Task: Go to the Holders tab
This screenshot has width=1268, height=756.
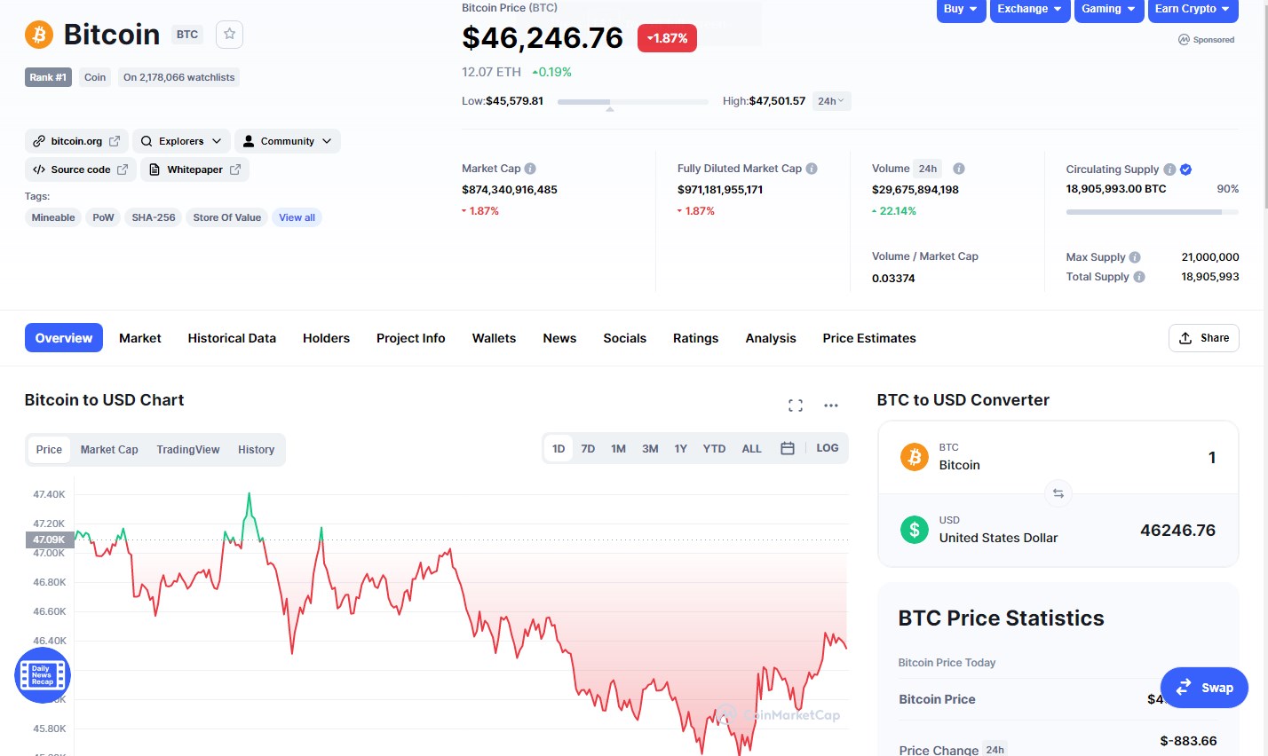Action: tap(326, 338)
